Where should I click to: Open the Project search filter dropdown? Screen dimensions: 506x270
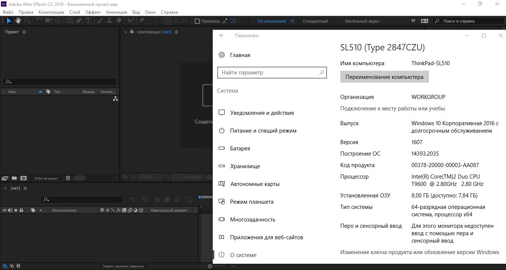pyautogui.click(x=8, y=82)
